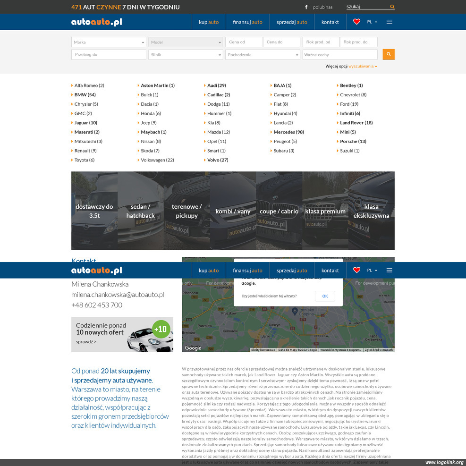
Task: Open the hamburger menu in the lower sticky bar
Action: pos(390,270)
